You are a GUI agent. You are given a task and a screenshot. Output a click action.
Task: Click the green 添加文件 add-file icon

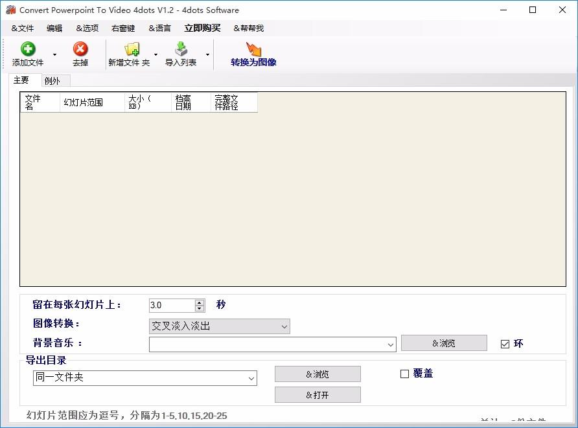(28, 49)
